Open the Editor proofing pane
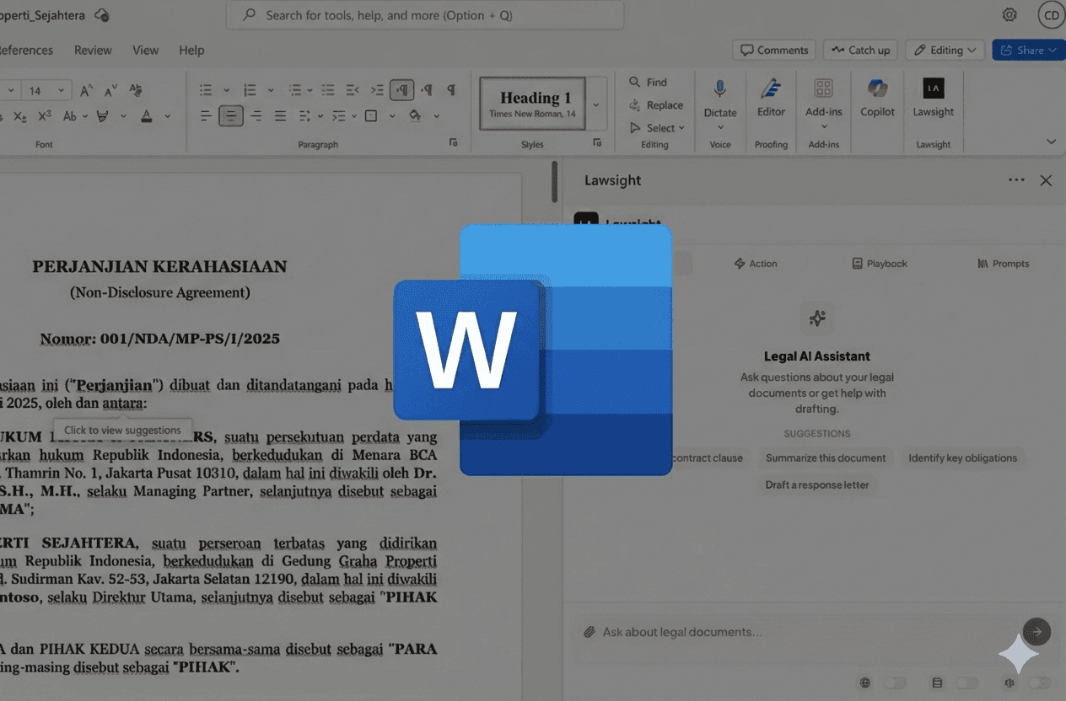 tap(770, 101)
